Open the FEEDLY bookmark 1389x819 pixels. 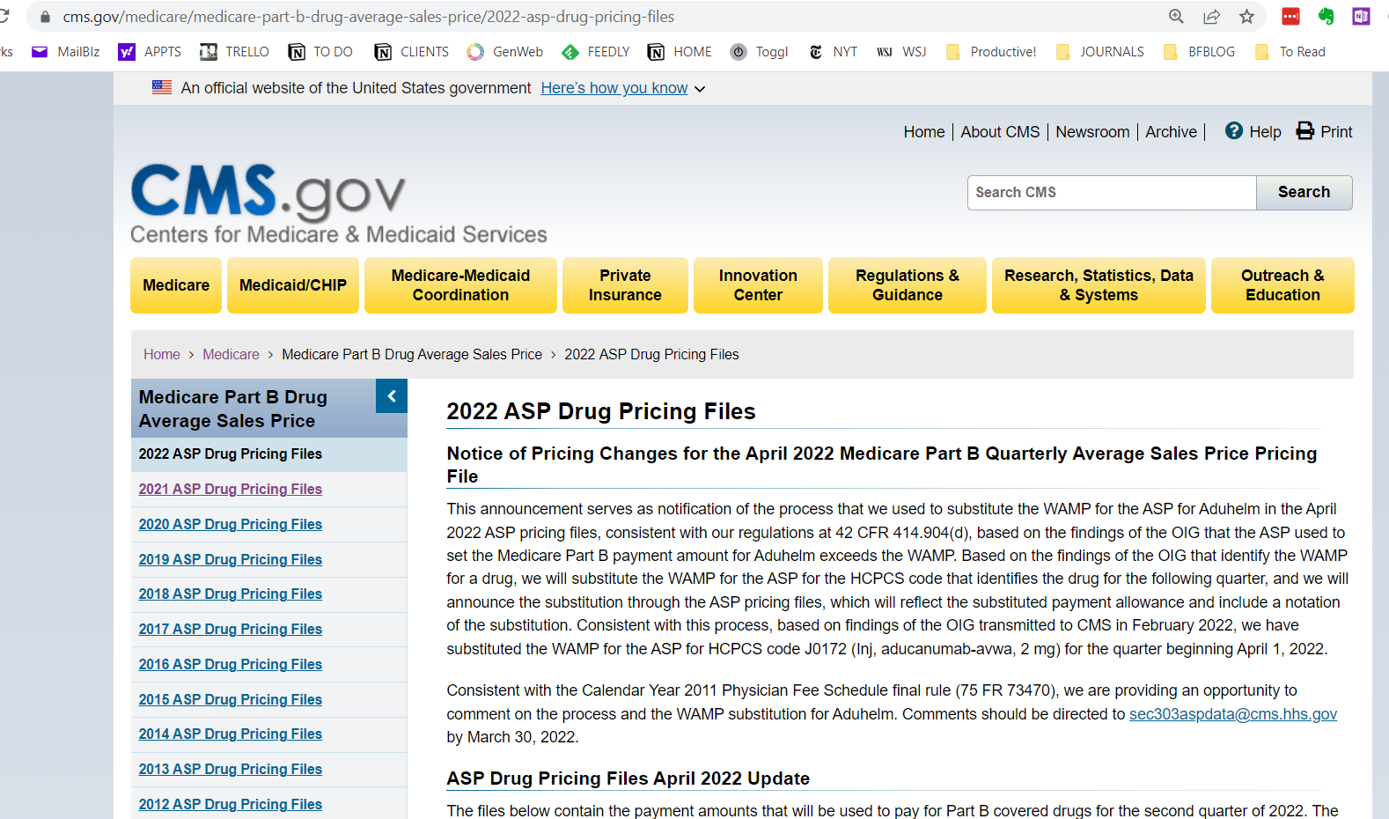tap(596, 52)
